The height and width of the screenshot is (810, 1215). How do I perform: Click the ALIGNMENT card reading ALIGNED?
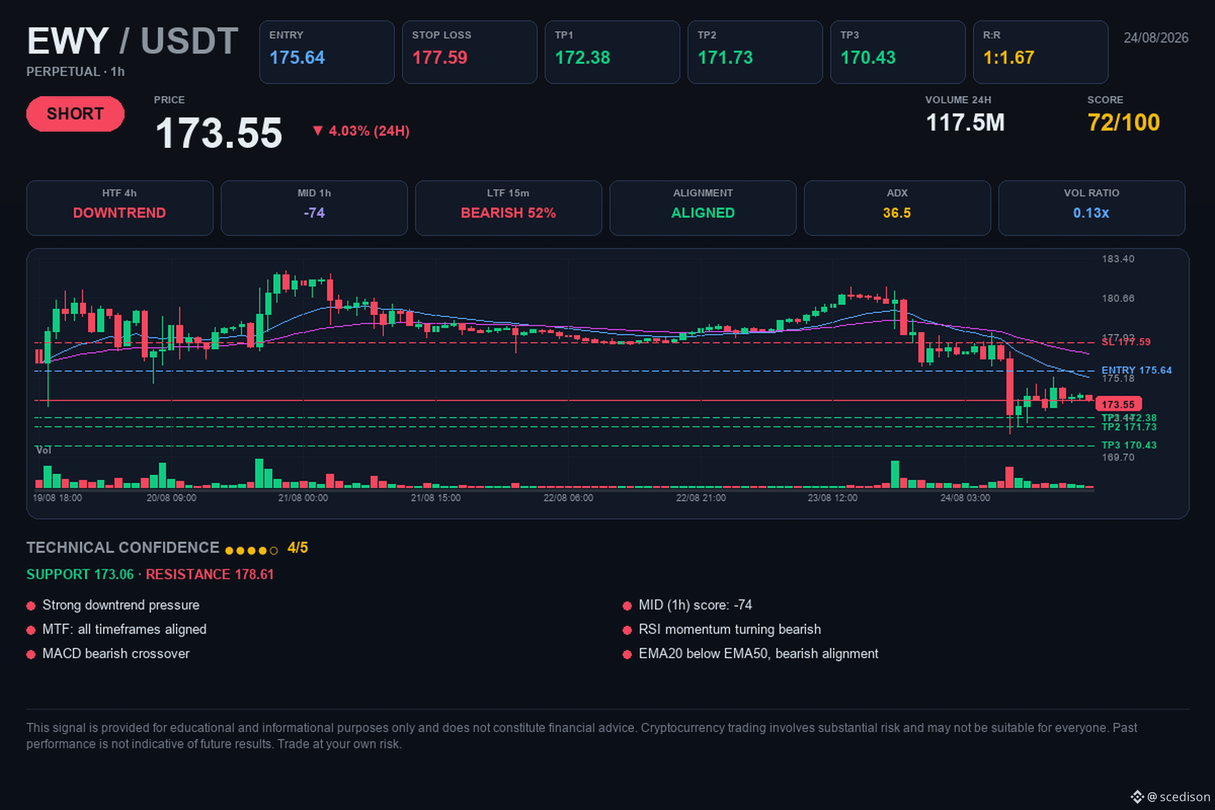click(703, 208)
